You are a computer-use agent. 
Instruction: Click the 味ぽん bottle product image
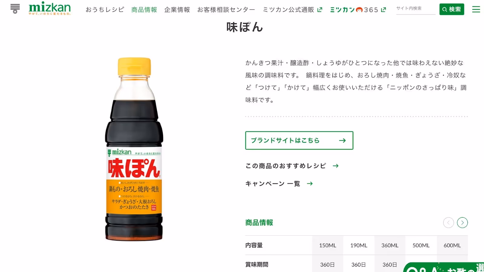(134, 149)
